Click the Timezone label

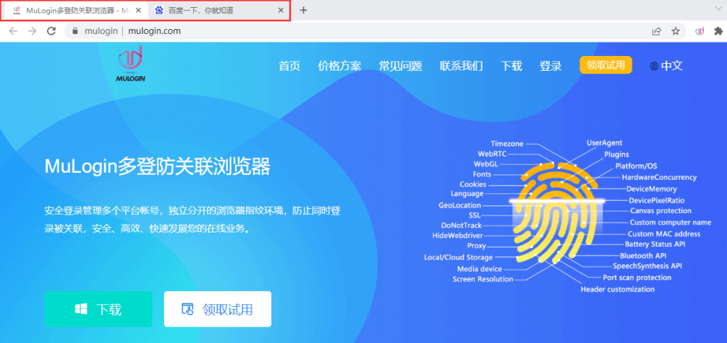[508, 143]
